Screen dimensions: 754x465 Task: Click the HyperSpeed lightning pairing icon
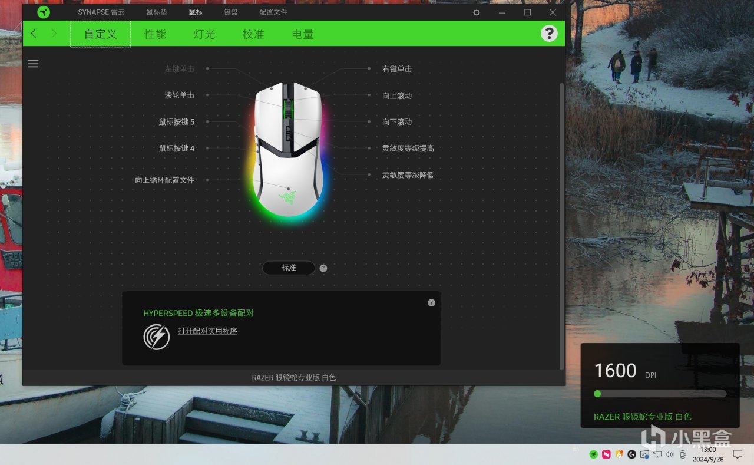157,337
